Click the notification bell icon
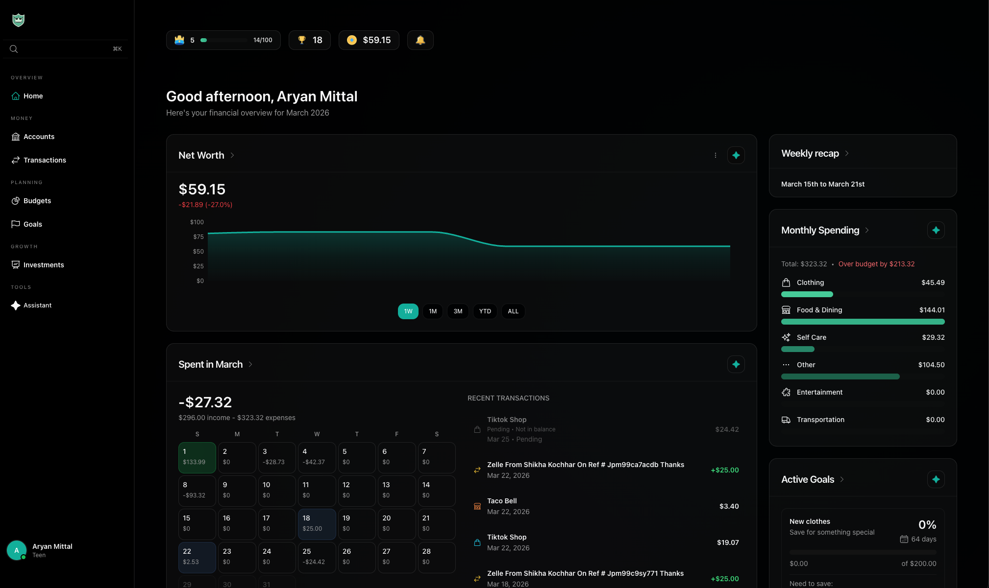 tap(420, 40)
